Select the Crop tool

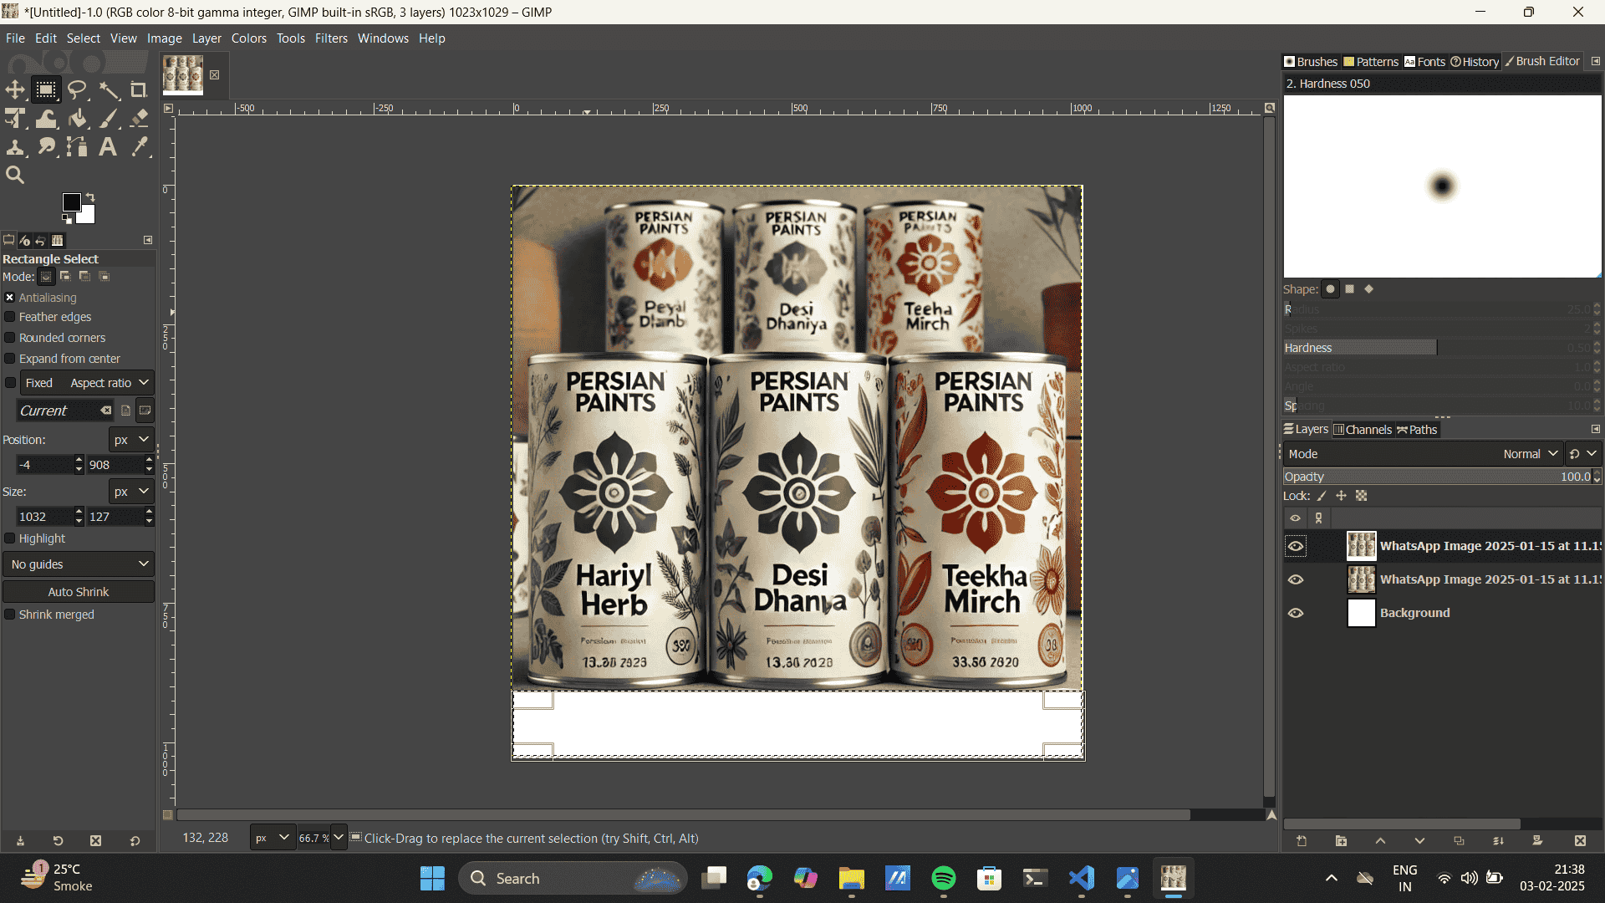tap(139, 89)
